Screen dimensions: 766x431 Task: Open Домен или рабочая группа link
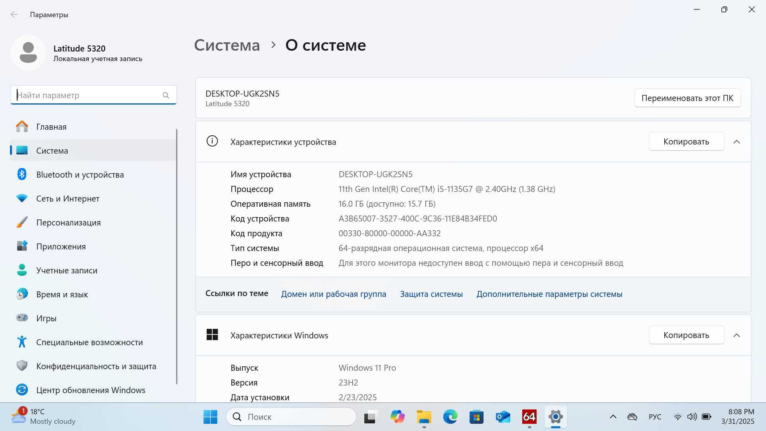tap(334, 294)
